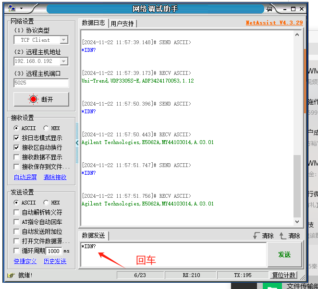
Task: Click the remote host port input field
Action: point(41,83)
